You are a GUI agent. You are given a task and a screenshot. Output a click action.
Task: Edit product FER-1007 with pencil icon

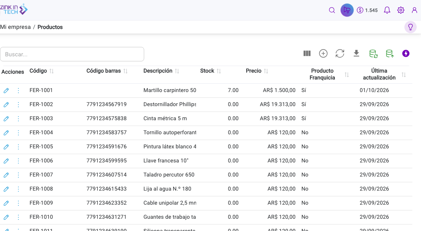(6, 175)
